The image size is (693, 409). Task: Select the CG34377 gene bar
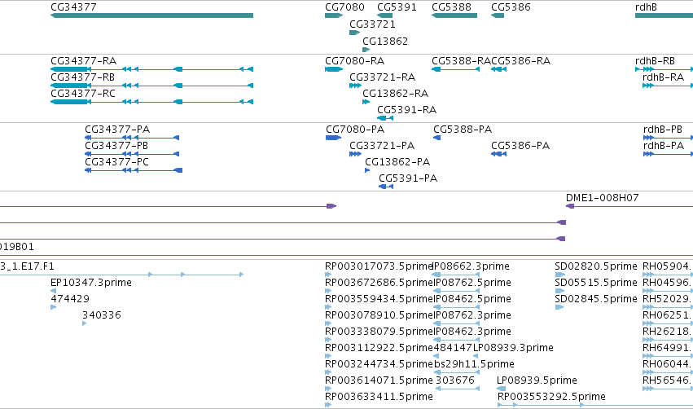tap(152, 15)
